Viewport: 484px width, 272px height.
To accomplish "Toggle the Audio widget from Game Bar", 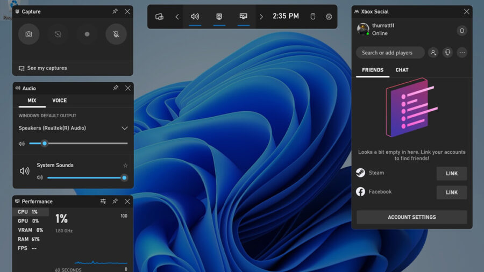I will (195, 17).
